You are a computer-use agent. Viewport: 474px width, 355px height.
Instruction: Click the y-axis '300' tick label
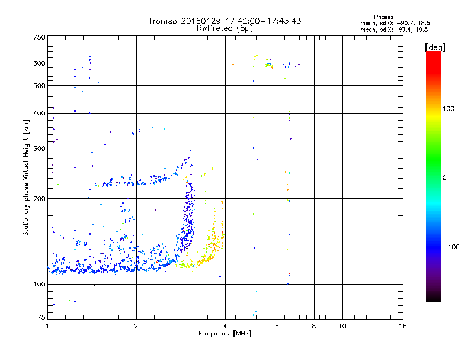point(39,149)
